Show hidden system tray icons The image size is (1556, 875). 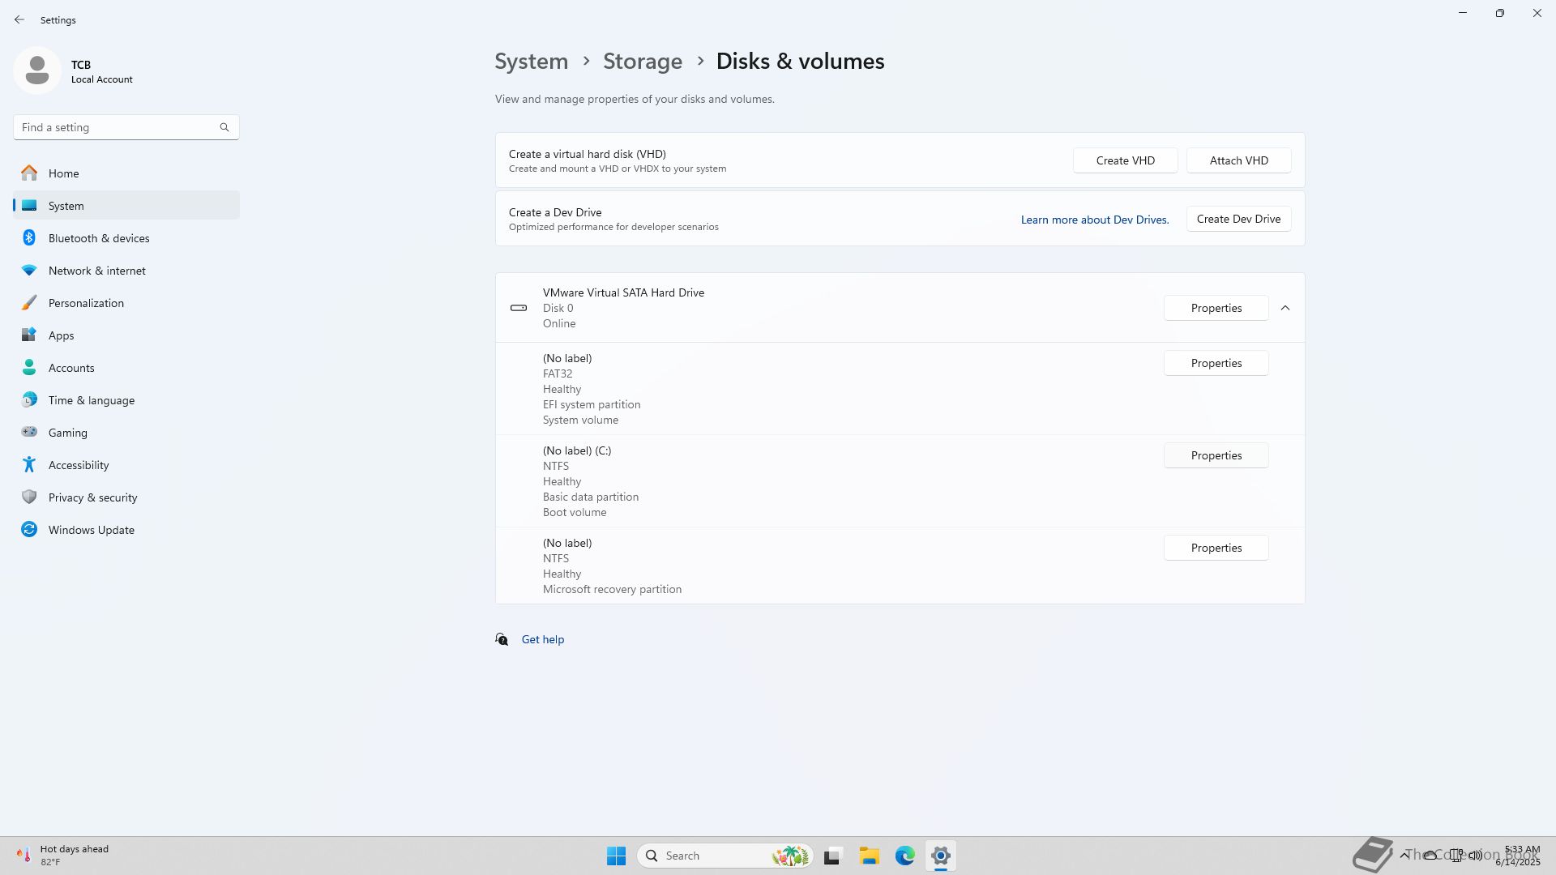[1404, 856]
